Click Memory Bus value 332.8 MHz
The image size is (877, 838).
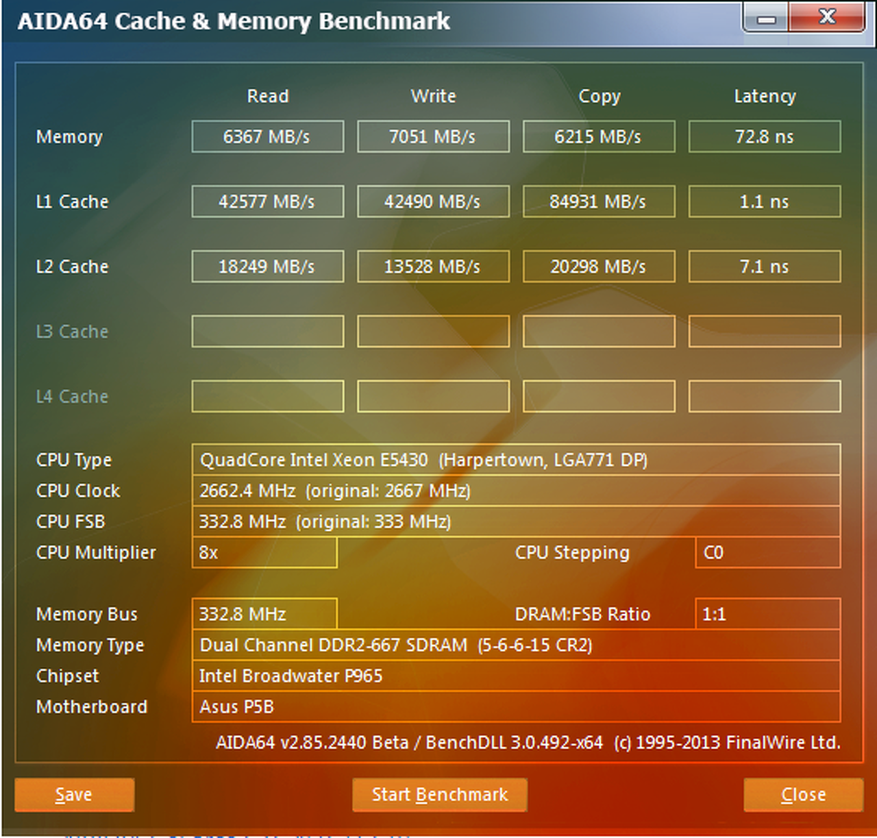(x=264, y=614)
